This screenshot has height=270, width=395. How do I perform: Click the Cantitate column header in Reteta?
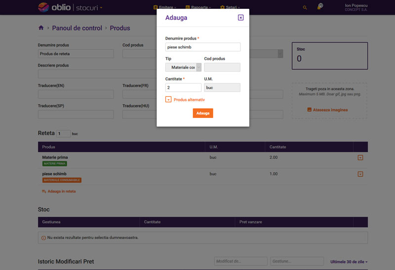277,147
